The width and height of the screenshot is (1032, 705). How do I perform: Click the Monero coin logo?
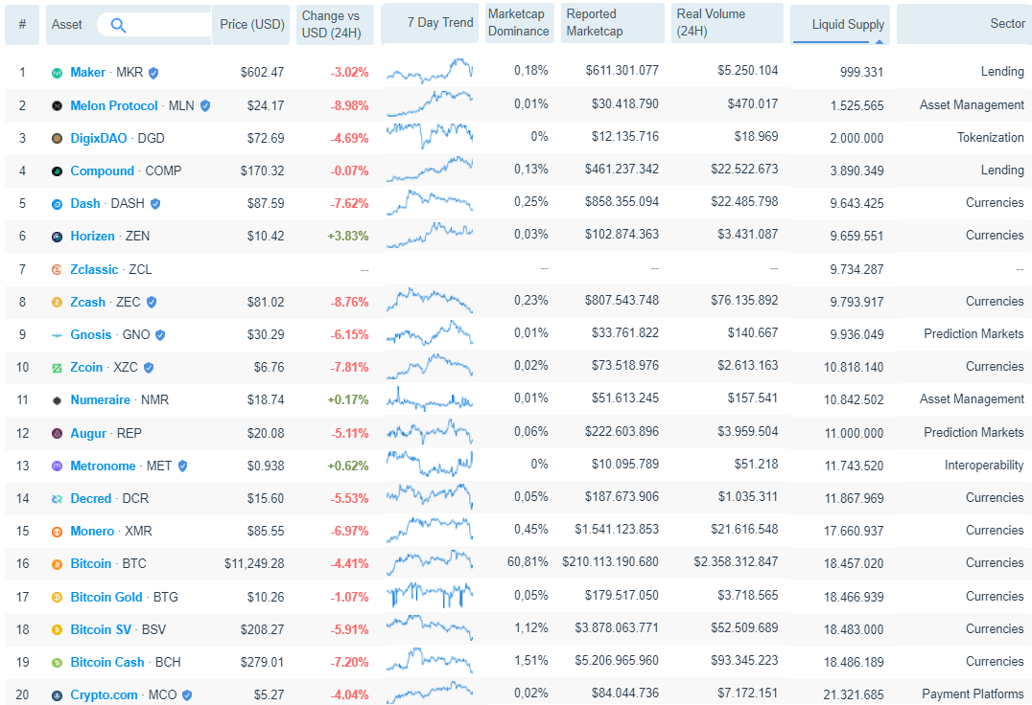(58, 532)
